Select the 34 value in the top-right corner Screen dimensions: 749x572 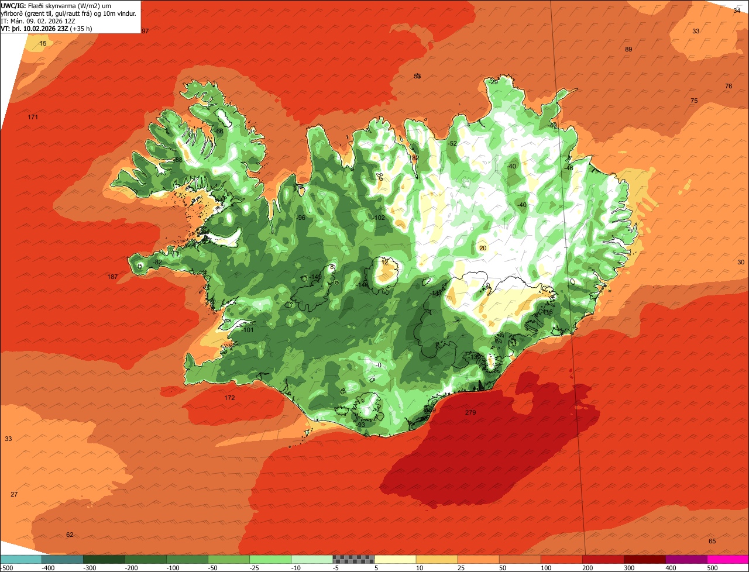coord(737,10)
